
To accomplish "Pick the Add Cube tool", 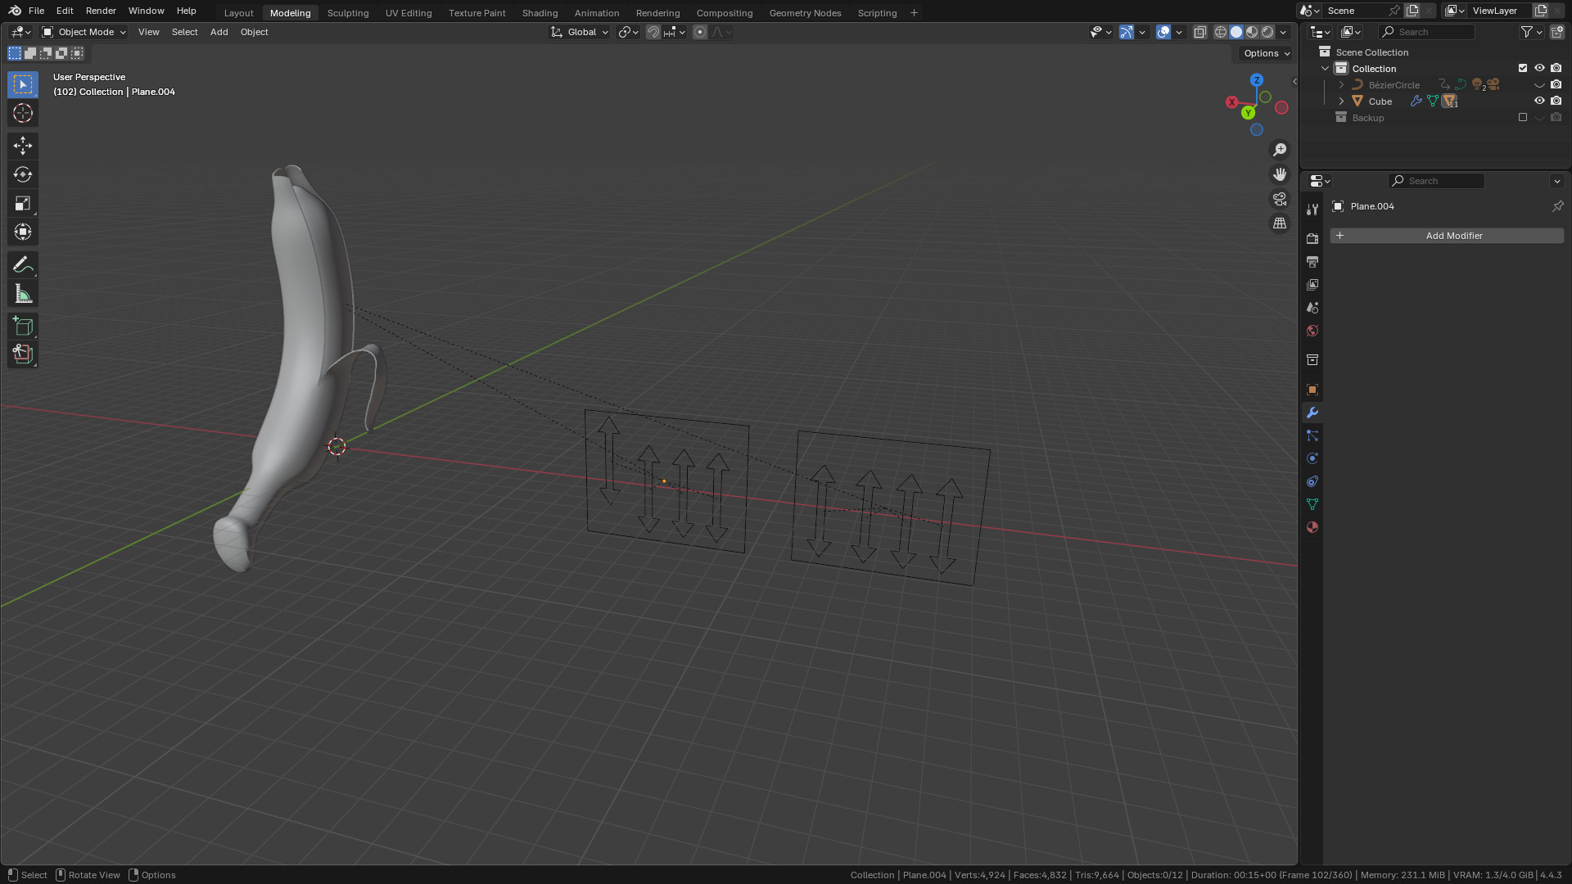I will (x=23, y=327).
